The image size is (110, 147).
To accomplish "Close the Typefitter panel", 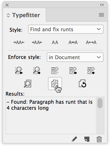I will coord(7,5).
